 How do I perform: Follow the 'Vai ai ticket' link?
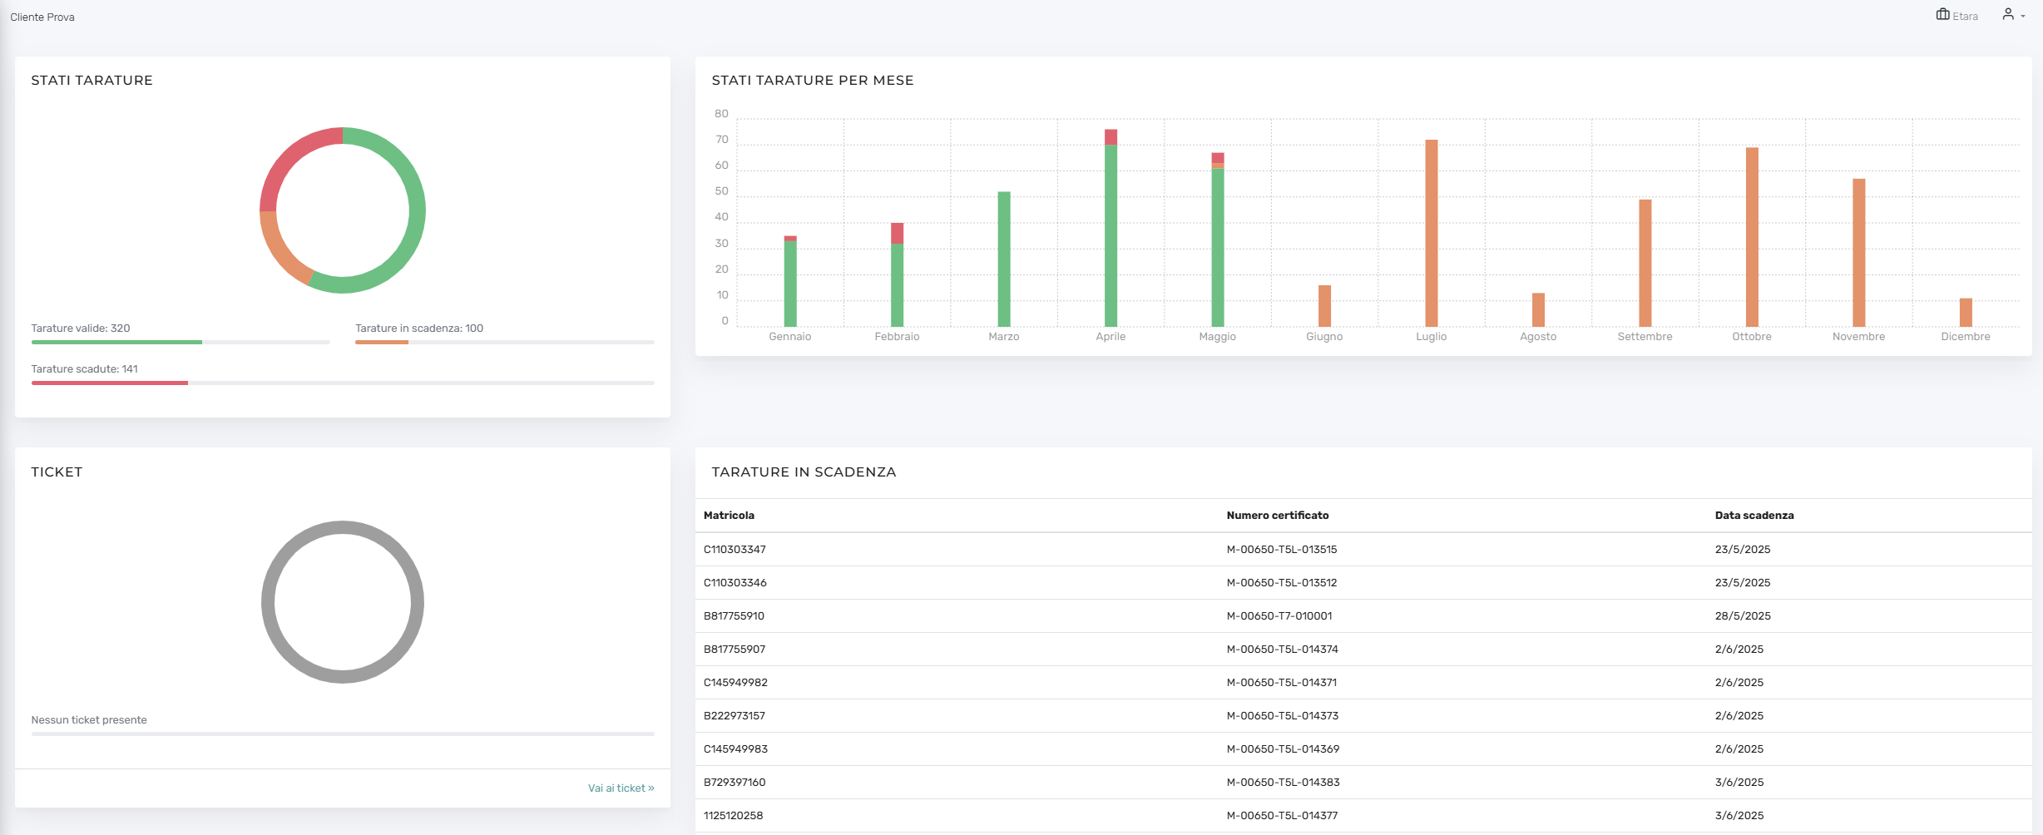[621, 788]
